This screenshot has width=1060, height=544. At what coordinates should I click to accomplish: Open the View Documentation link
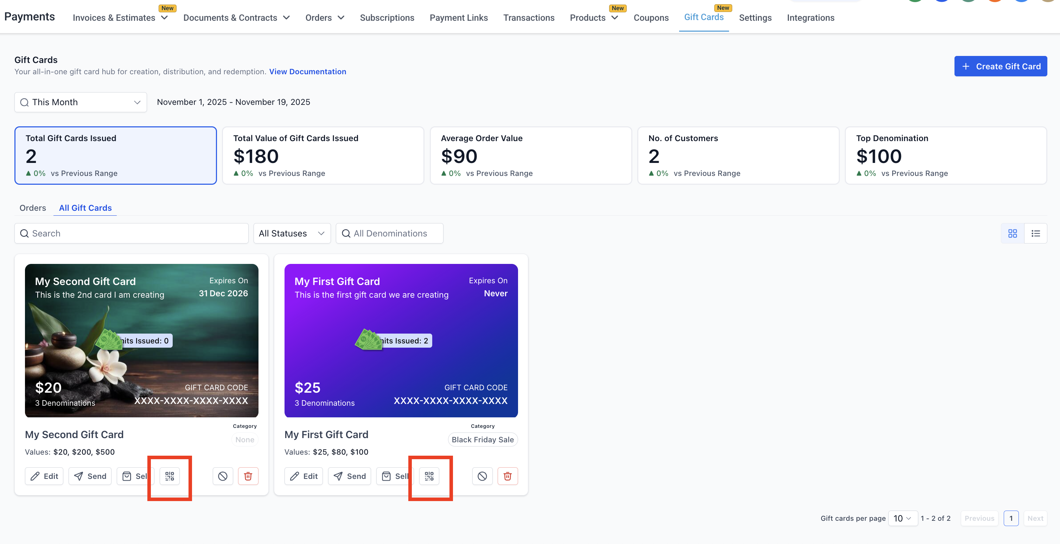pyautogui.click(x=307, y=72)
